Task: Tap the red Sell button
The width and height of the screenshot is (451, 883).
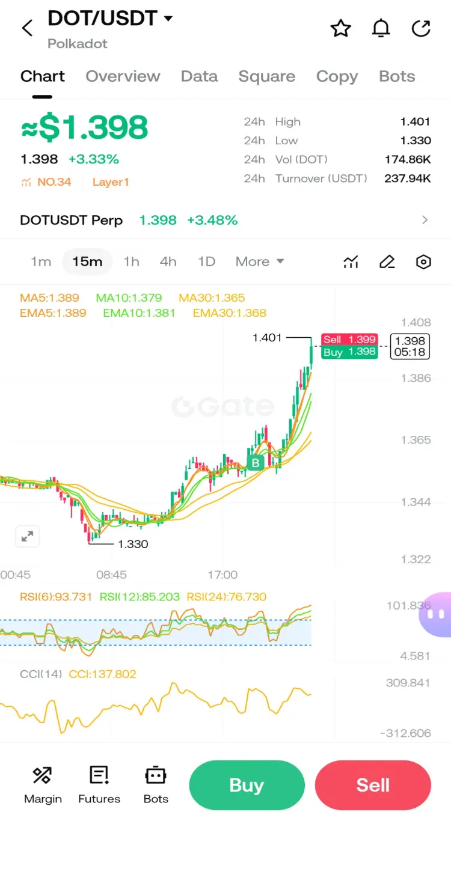Action: click(373, 785)
